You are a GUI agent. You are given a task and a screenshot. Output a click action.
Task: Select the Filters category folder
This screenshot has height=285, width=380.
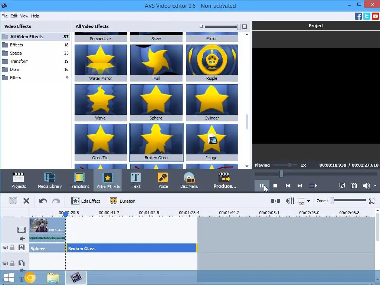pos(36,78)
